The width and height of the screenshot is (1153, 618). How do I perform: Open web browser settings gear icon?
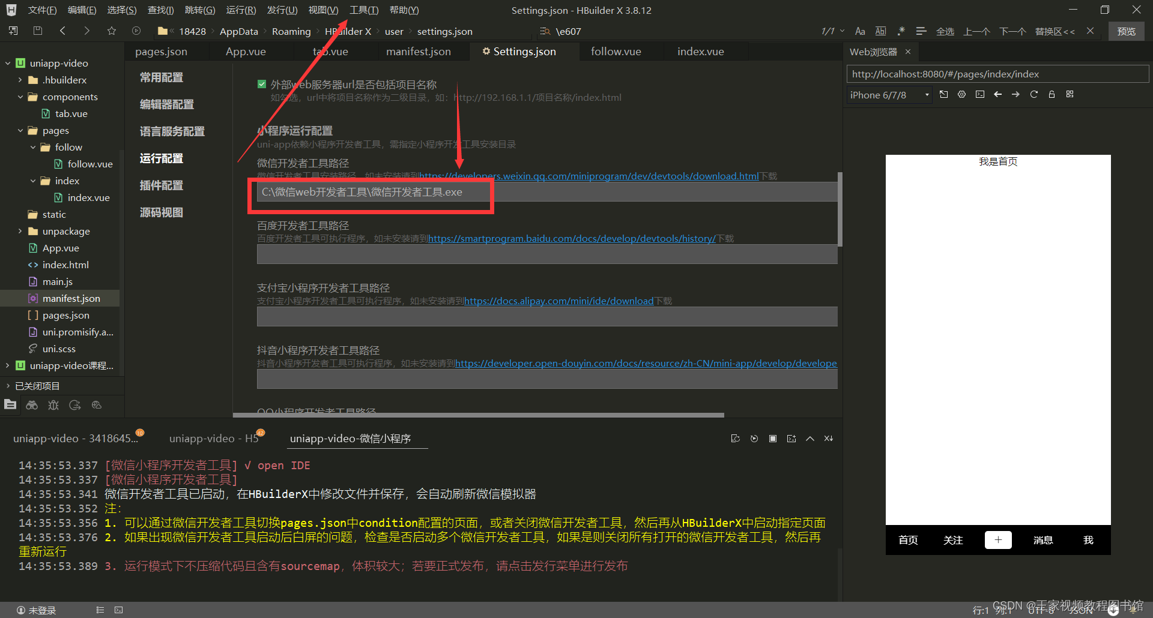click(x=962, y=94)
